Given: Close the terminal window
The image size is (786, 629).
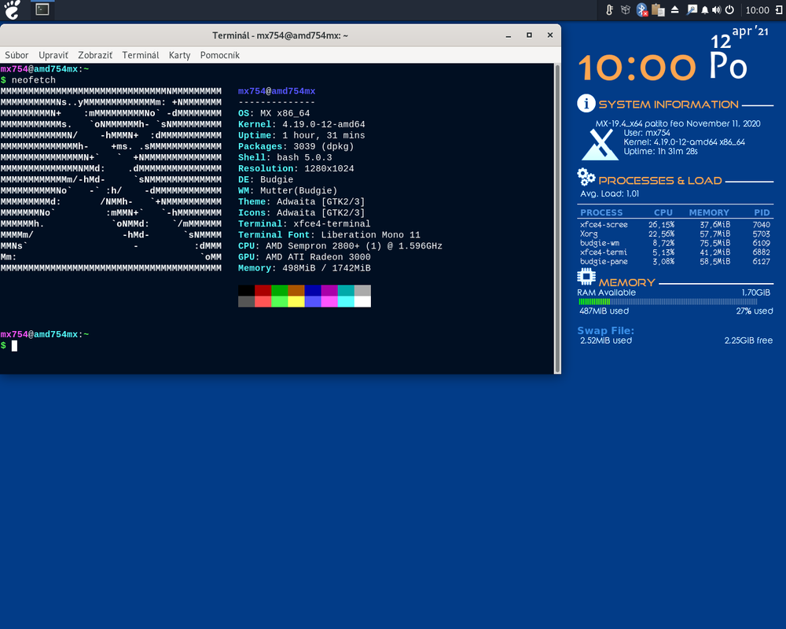Looking at the screenshot, I should tap(550, 35).
